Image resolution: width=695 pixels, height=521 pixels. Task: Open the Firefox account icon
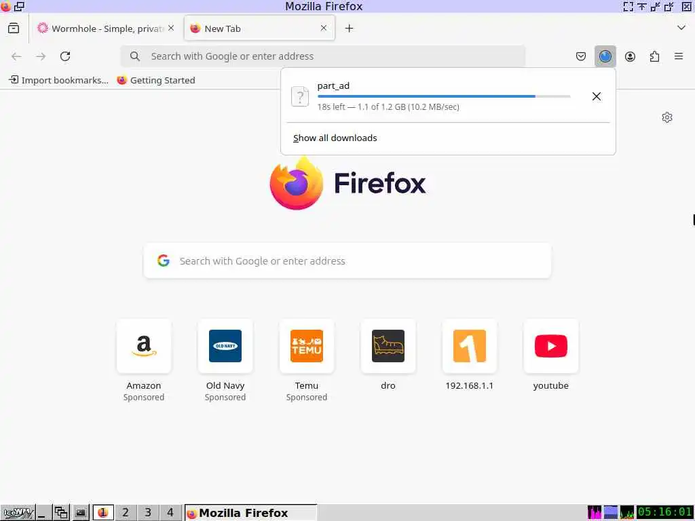pos(630,56)
